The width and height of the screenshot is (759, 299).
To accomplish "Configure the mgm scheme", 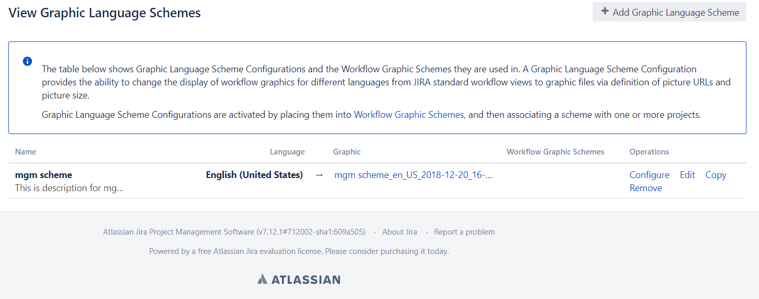I will click(649, 175).
